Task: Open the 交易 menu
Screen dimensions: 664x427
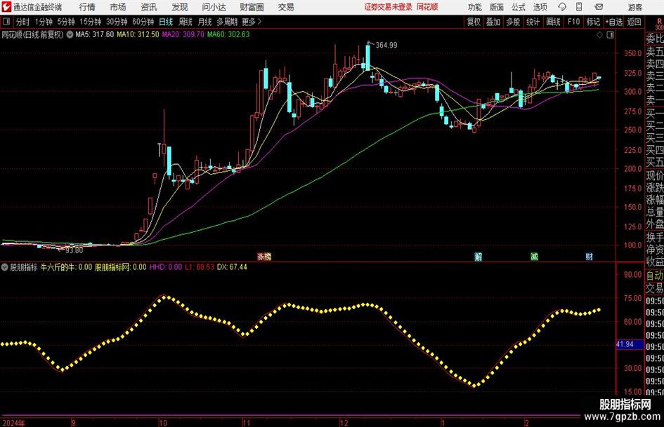Action: 286,7
